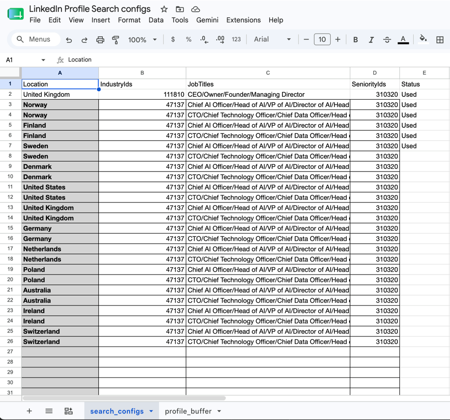Open the Gemini menu
This screenshot has width=450, height=420.
207,20
